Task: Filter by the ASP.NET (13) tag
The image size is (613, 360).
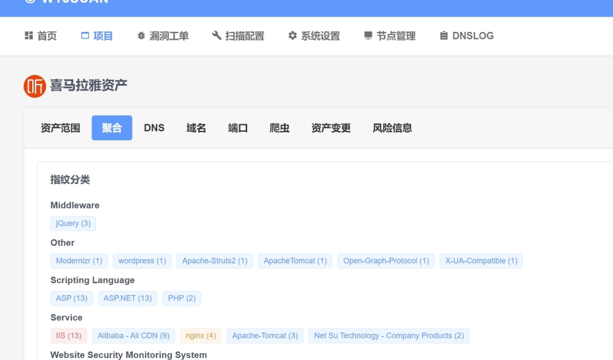Action: point(127,298)
